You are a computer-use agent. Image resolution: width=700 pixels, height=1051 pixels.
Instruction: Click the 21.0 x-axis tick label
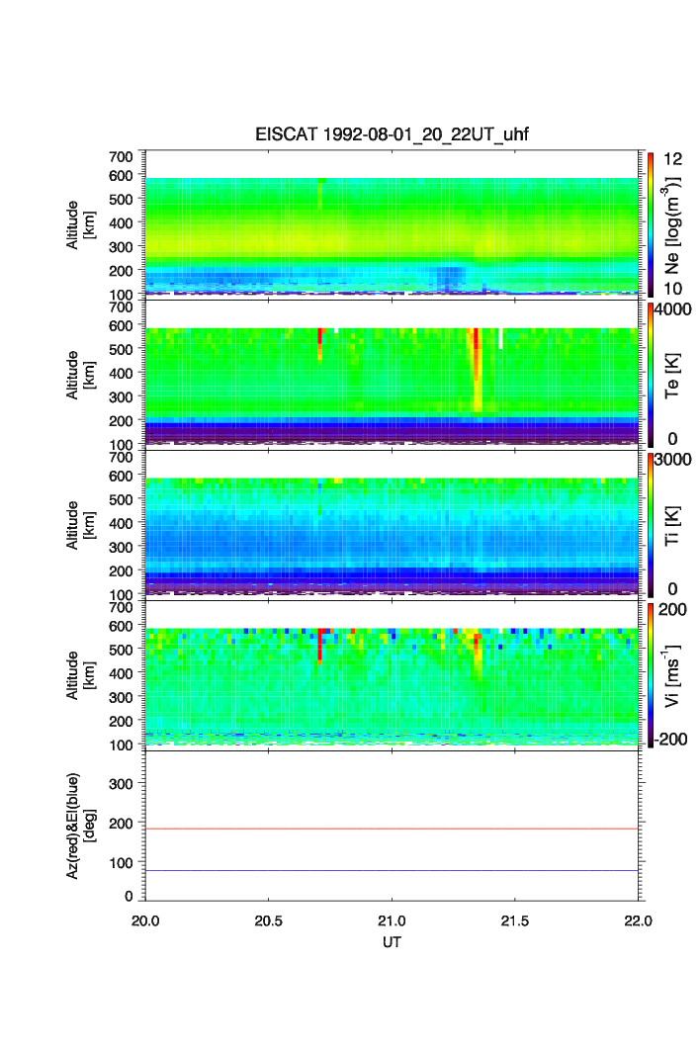[x=392, y=920]
